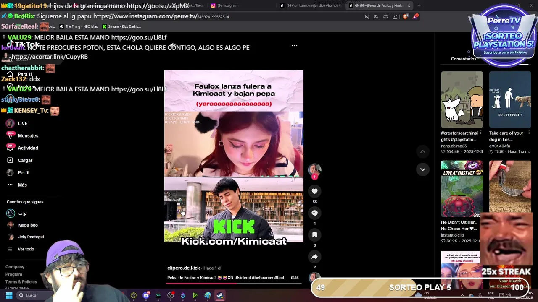Screen dimensions: 538x302
Task: Switch to the Comentarios tab
Action: [464, 59]
